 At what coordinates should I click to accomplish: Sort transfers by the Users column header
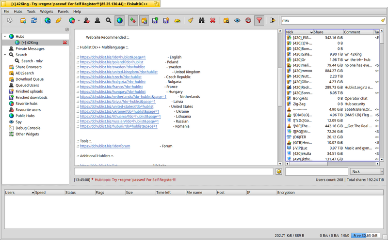coord(19,193)
